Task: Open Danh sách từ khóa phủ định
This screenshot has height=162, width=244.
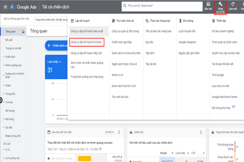Action: (x=126, y=53)
